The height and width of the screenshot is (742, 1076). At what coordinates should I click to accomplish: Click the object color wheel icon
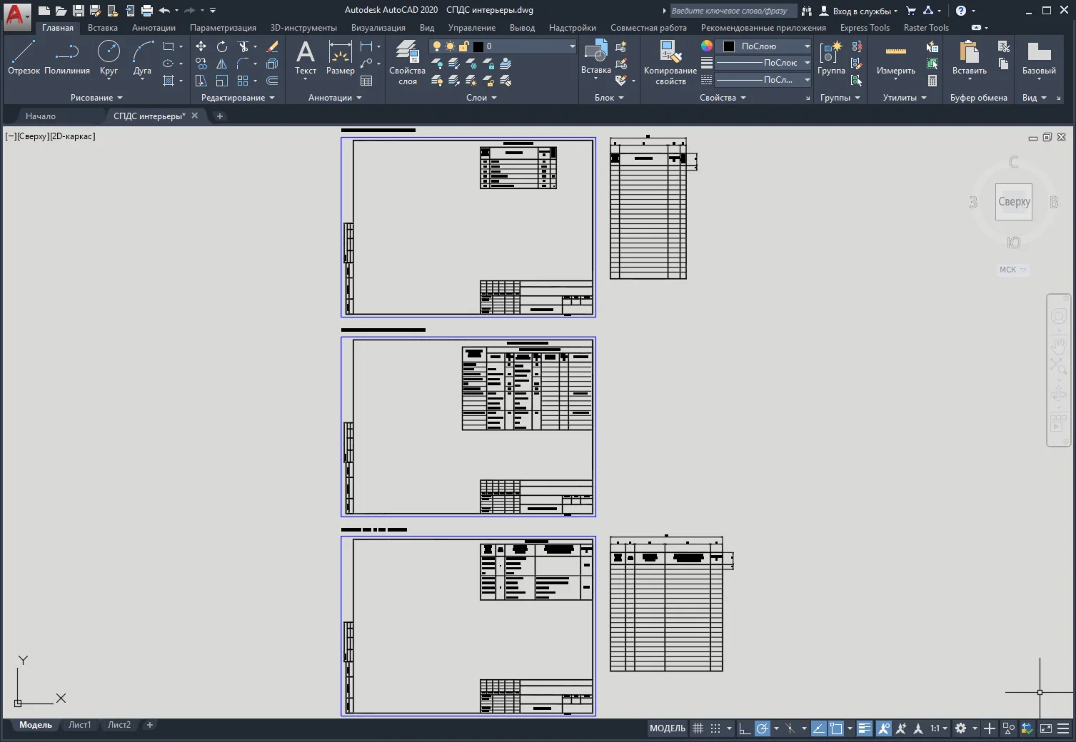point(706,46)
